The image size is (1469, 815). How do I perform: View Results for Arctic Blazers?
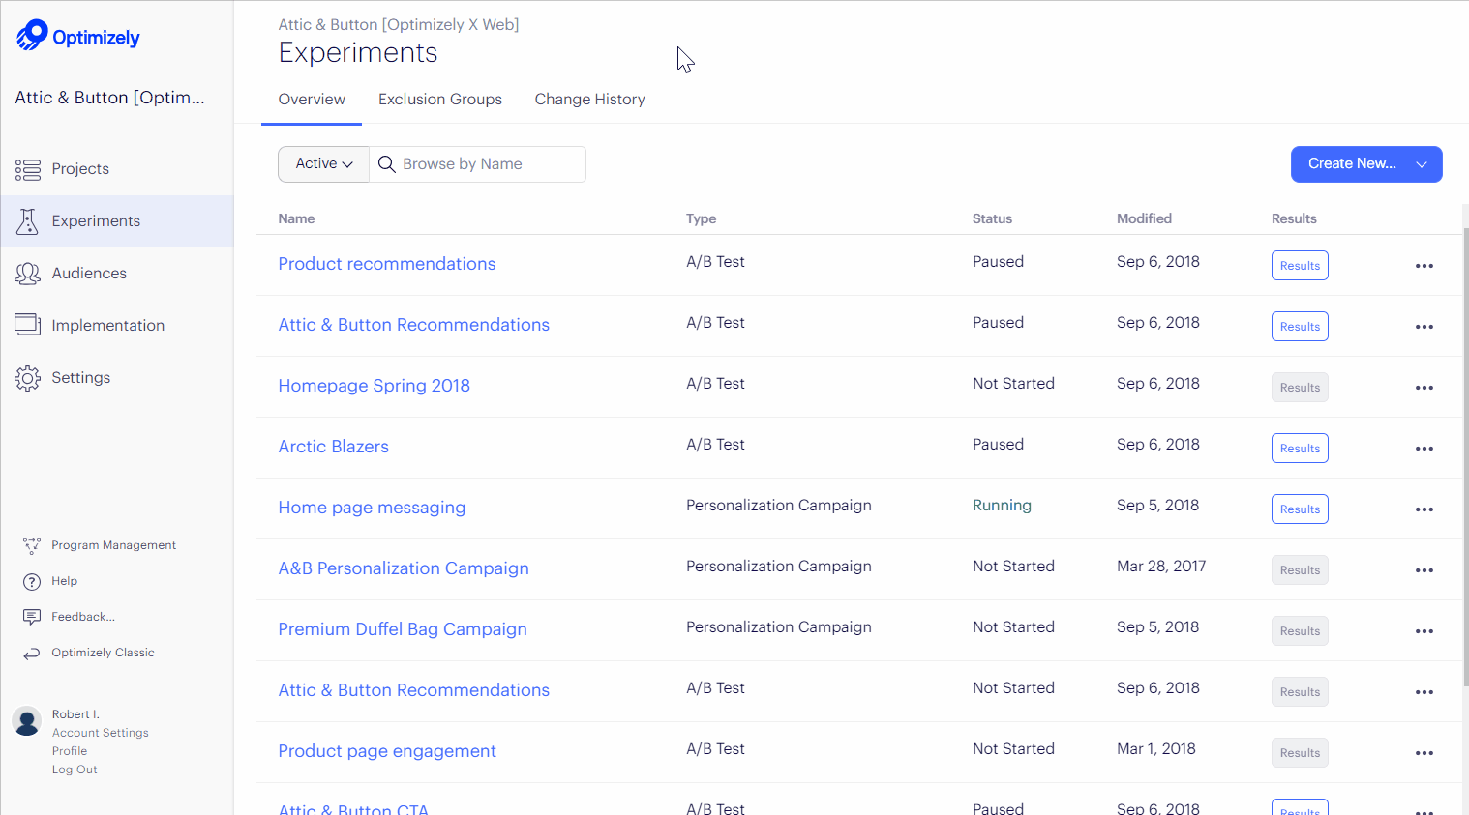point(1300,449)
